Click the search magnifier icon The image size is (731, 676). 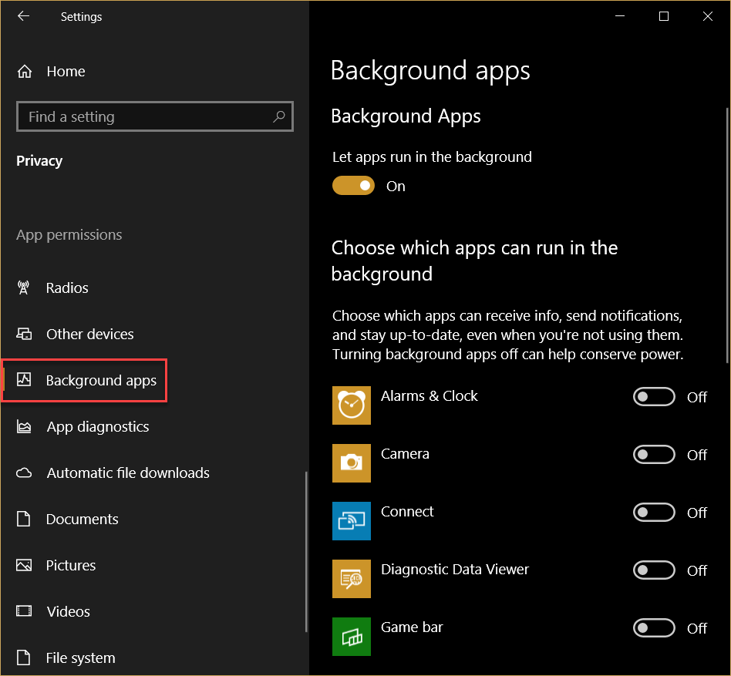point(279,116)
